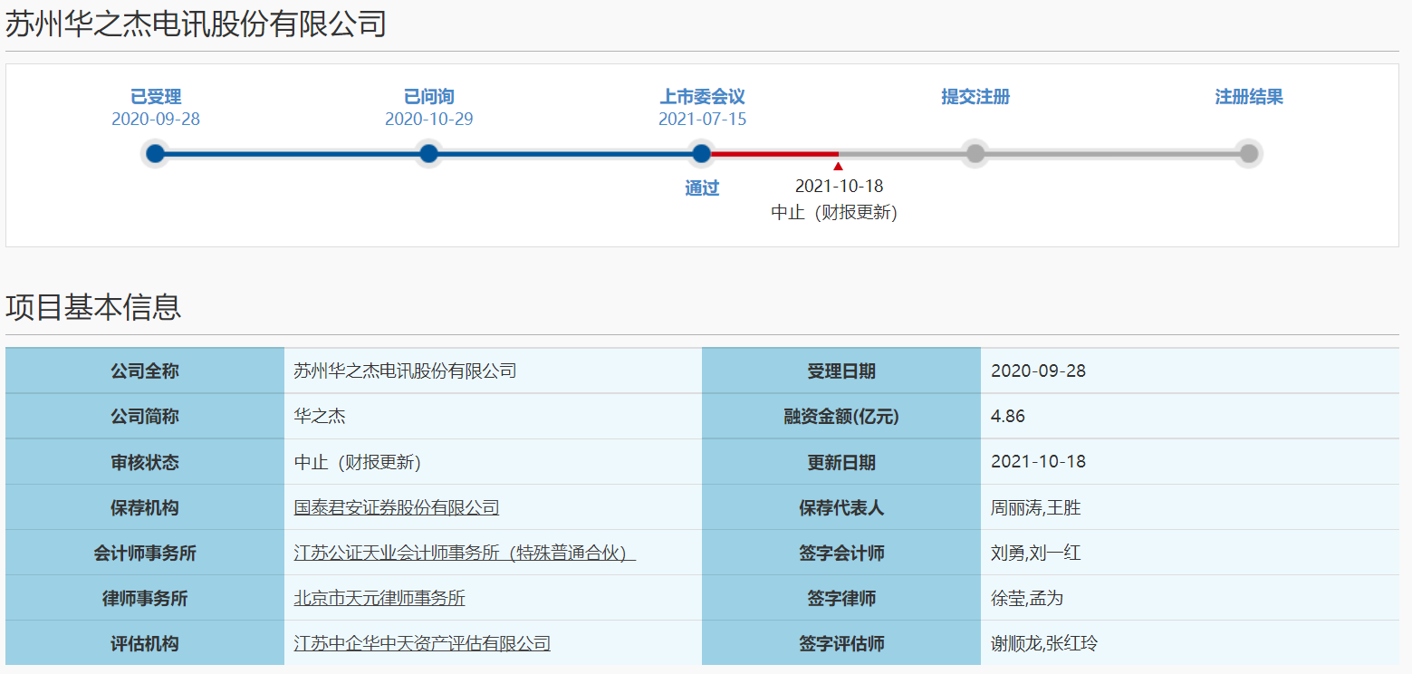Image resolution: width=1412 pixels, height=674 pixels.
Task: Click the page title 苏州华之杰电讯股份有限公司
Action: coord(196,24)
